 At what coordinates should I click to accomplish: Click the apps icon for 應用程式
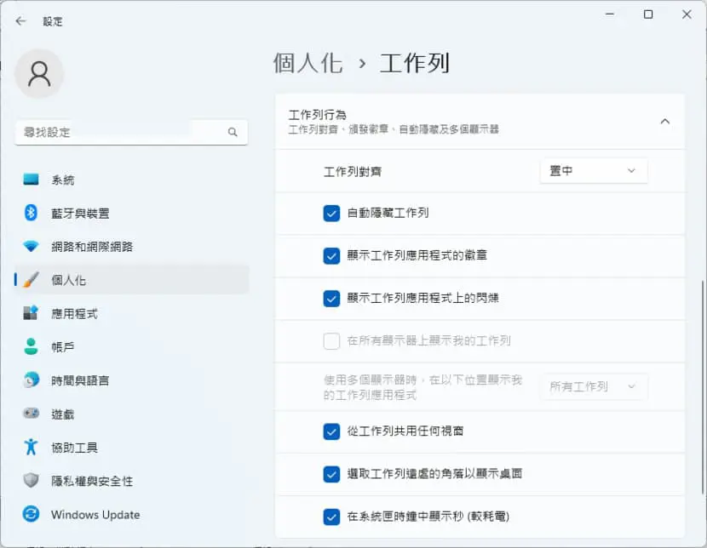tap(31, 312)
